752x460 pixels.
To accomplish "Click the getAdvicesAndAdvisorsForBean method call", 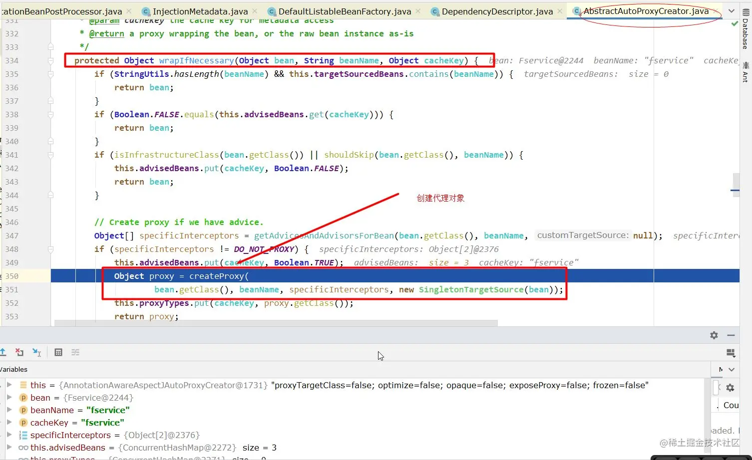I will pos(324,235).
